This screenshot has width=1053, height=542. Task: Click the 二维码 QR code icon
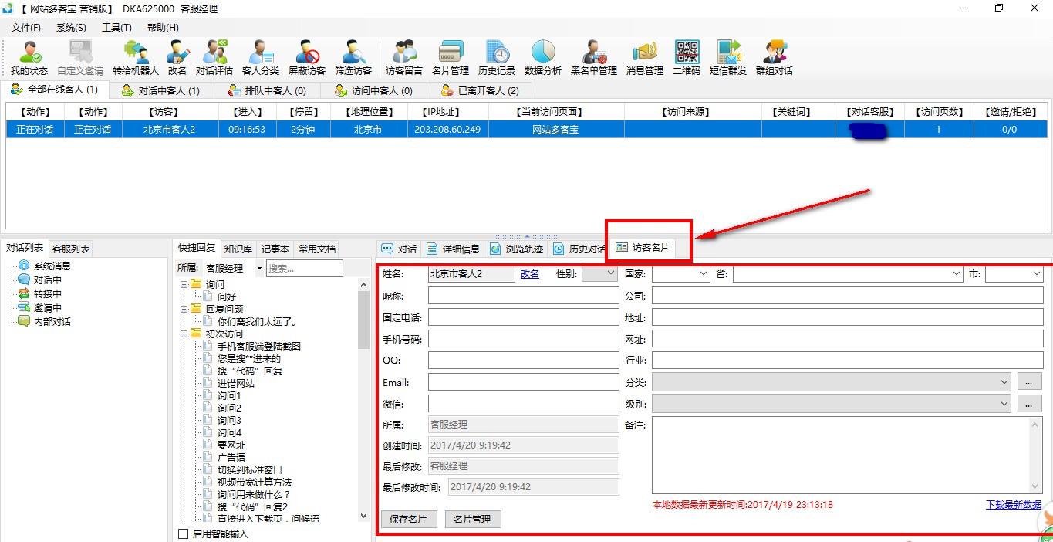pyautogui.click(x=687, y=57)
